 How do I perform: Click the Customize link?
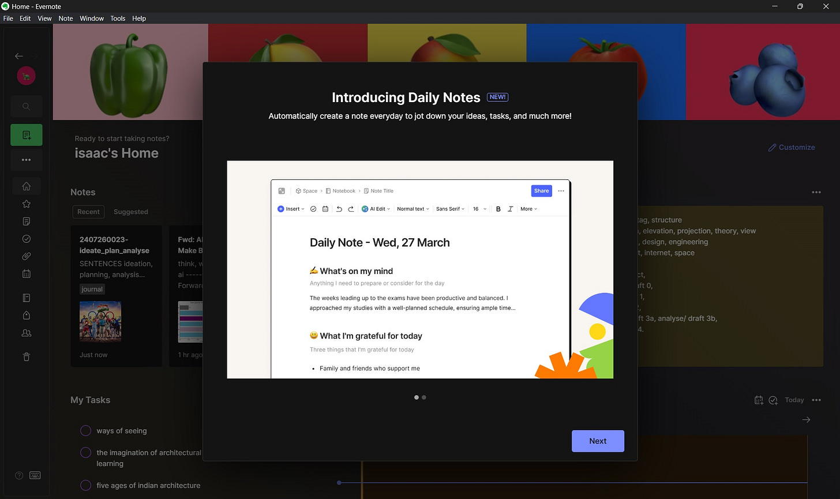[792, 147]
